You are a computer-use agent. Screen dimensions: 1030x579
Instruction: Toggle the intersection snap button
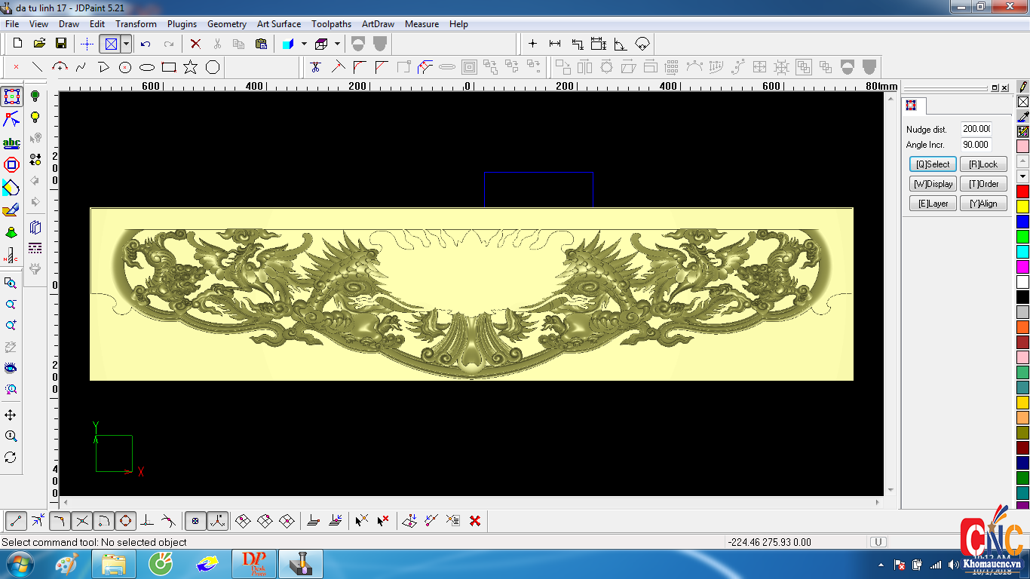[x=82, y=520]
